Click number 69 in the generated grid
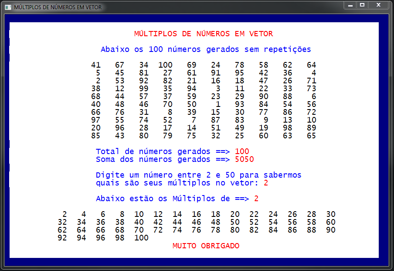 tap(191, 65)
